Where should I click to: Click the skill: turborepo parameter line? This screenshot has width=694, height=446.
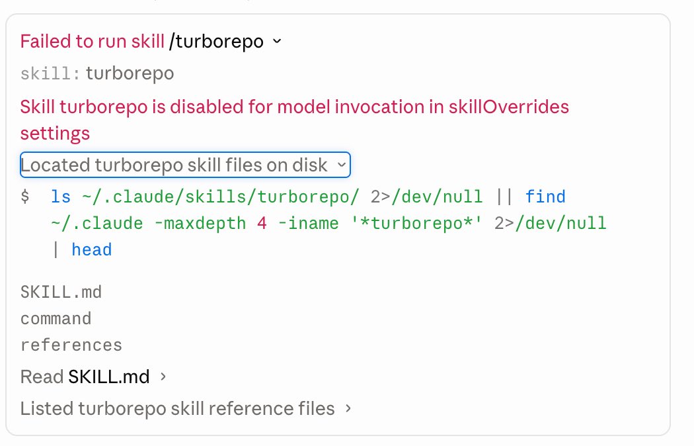[97, 73]
